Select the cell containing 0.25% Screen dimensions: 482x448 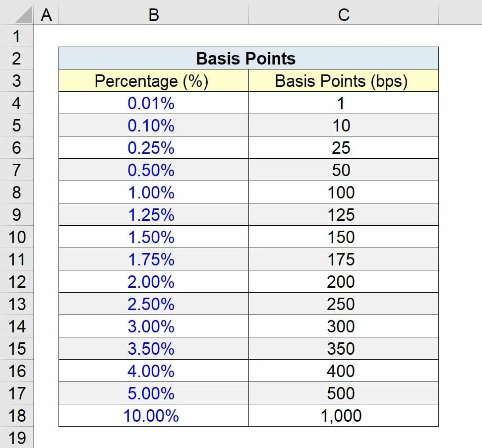[154, 147]
